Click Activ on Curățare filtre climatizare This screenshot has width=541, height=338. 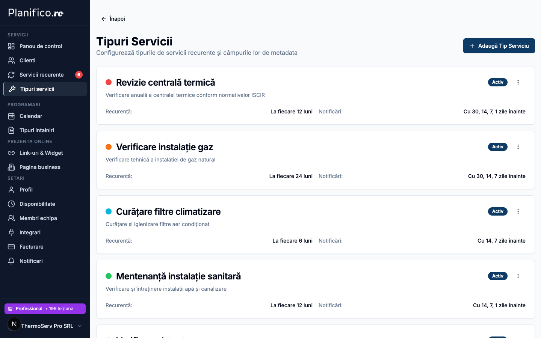pyautogui.click(x=497, y=211)
